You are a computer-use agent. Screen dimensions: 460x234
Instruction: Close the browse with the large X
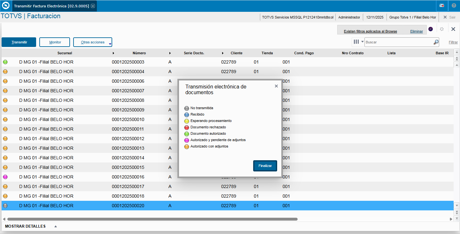tap(453, 29)
